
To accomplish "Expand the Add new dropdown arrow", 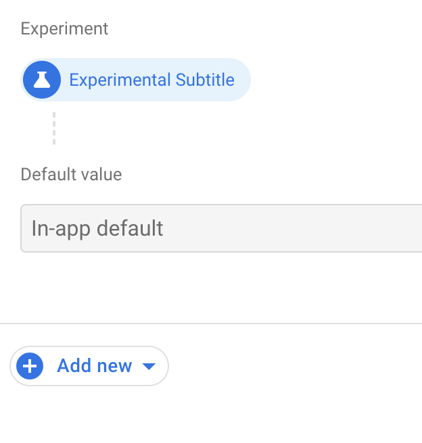I will (149, 367).
